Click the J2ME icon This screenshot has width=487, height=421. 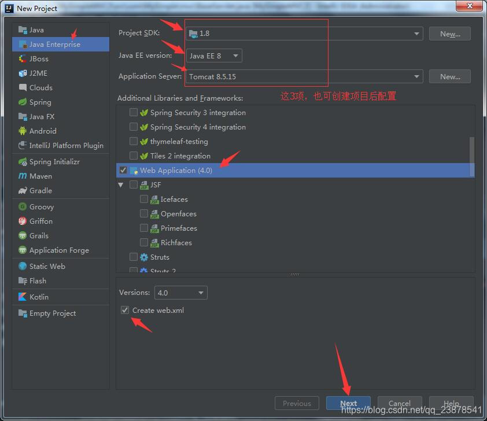point(23,73)
